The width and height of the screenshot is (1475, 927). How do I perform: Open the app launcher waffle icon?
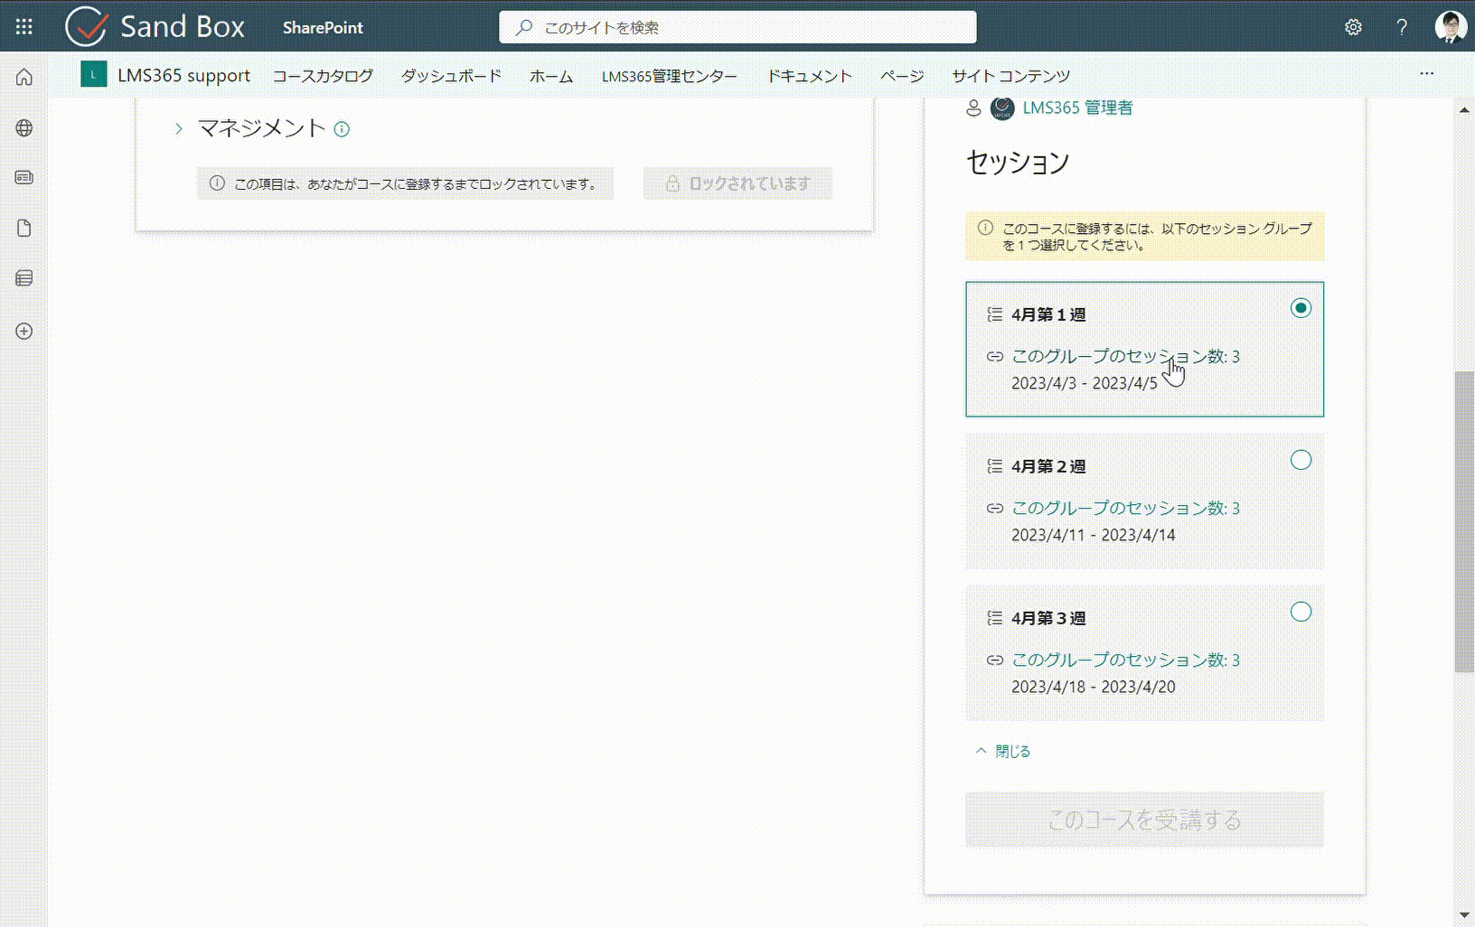[x=24, y=27]
